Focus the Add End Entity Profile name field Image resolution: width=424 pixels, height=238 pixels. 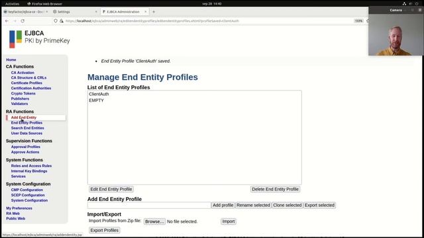pyautogui.click(x=149, y=206)
